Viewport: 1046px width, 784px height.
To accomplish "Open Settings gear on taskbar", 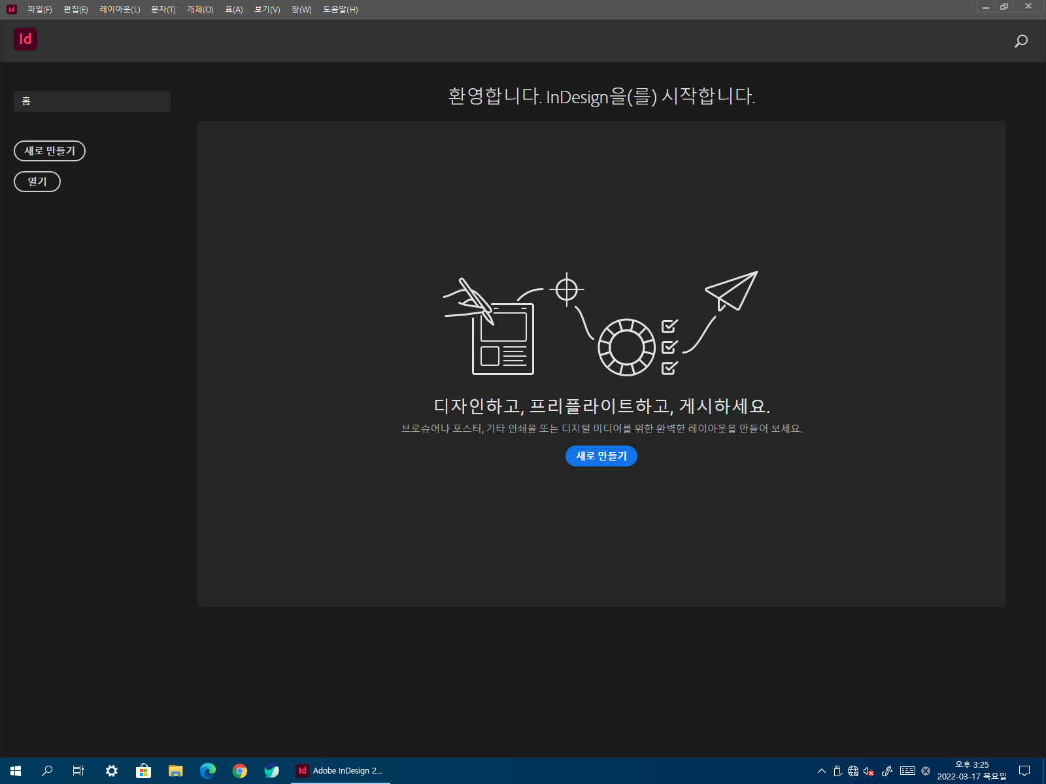I will 112,771.
